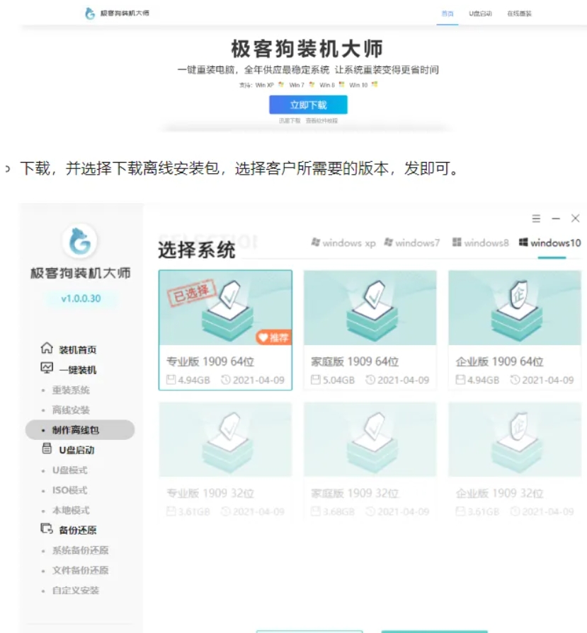Switch to the windows8 tab
The image size is (587, 633).
pyautogui.click(x=480, y=243)
